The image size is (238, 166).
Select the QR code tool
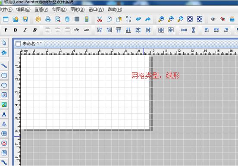point(4,153)
